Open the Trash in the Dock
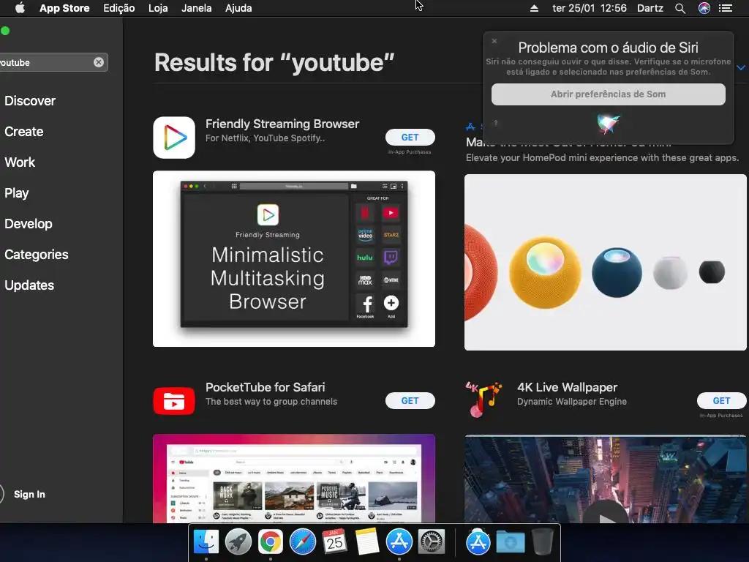This screenshot has width=749, height=562. tap(543, 542)
